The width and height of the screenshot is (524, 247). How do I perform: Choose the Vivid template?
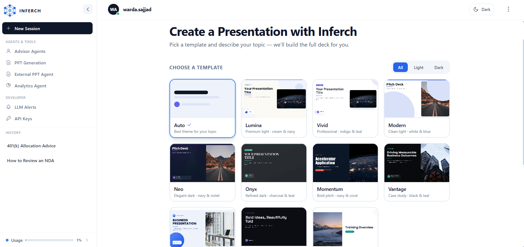(345, 108)
